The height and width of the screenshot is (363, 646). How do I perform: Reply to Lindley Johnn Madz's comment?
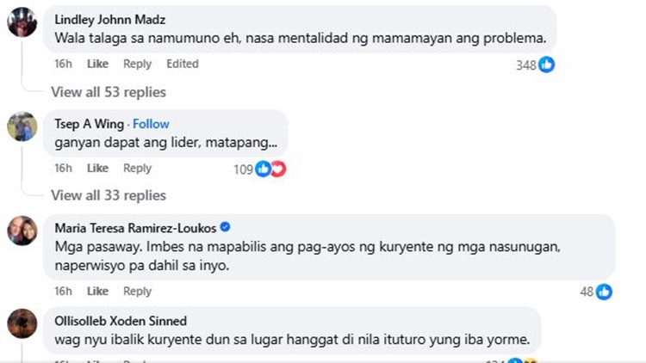click(137, 64)
